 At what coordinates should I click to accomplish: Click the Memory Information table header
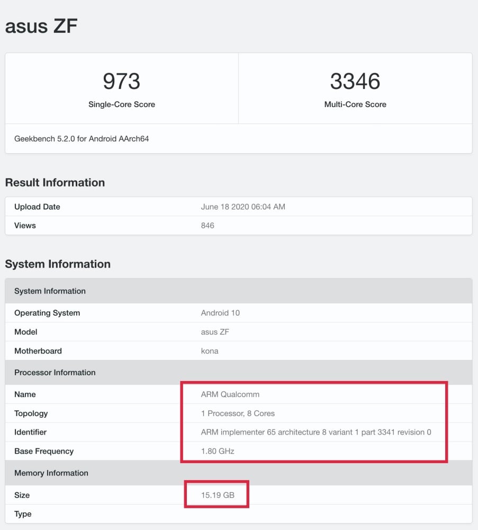pos(51,473)
